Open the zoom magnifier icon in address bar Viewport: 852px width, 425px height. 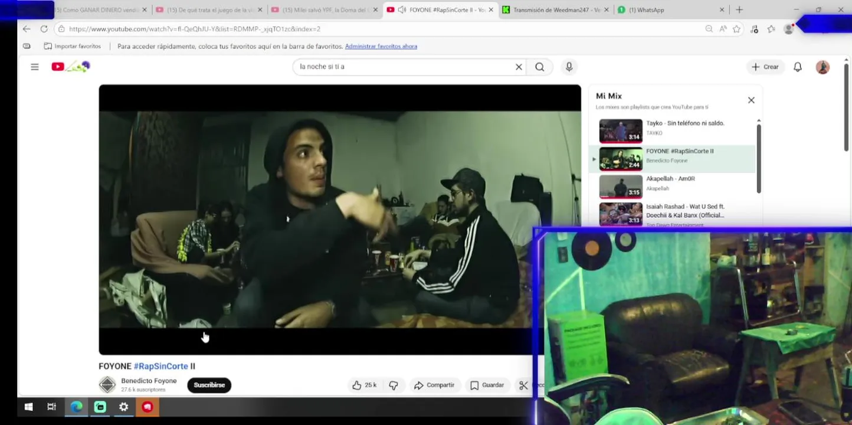(x=709, y=29)
